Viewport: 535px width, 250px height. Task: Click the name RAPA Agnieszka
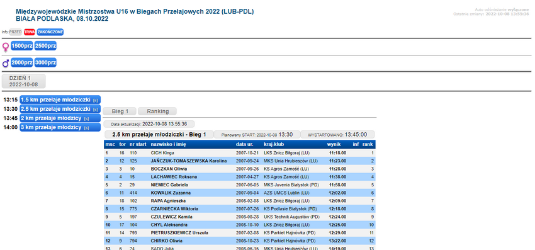[x=167, y=201]
